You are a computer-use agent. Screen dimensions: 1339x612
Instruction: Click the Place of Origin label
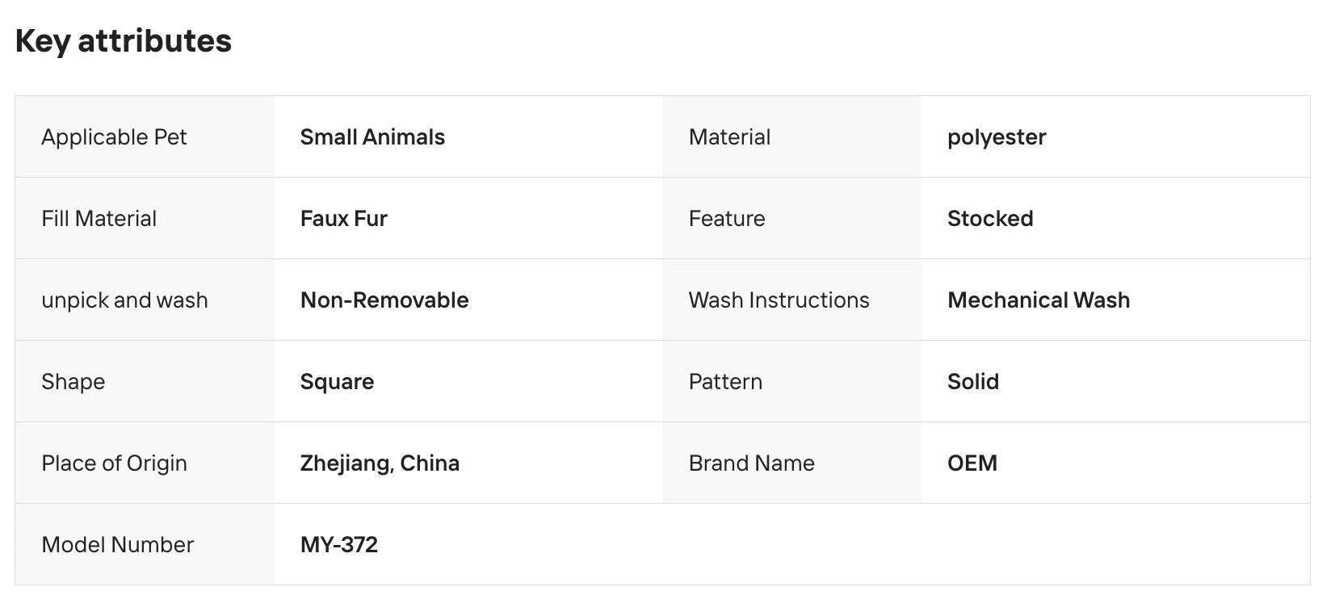pyautogui.click(x=114, y=463)
